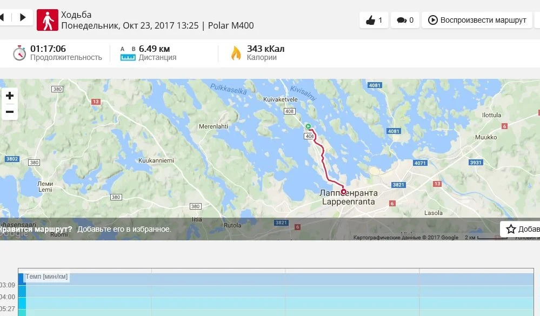Image resolution: width=540 pixels, height=316 pixels.
Task: Zoom out on the map with the minus
Action: (x=10, y=112)
